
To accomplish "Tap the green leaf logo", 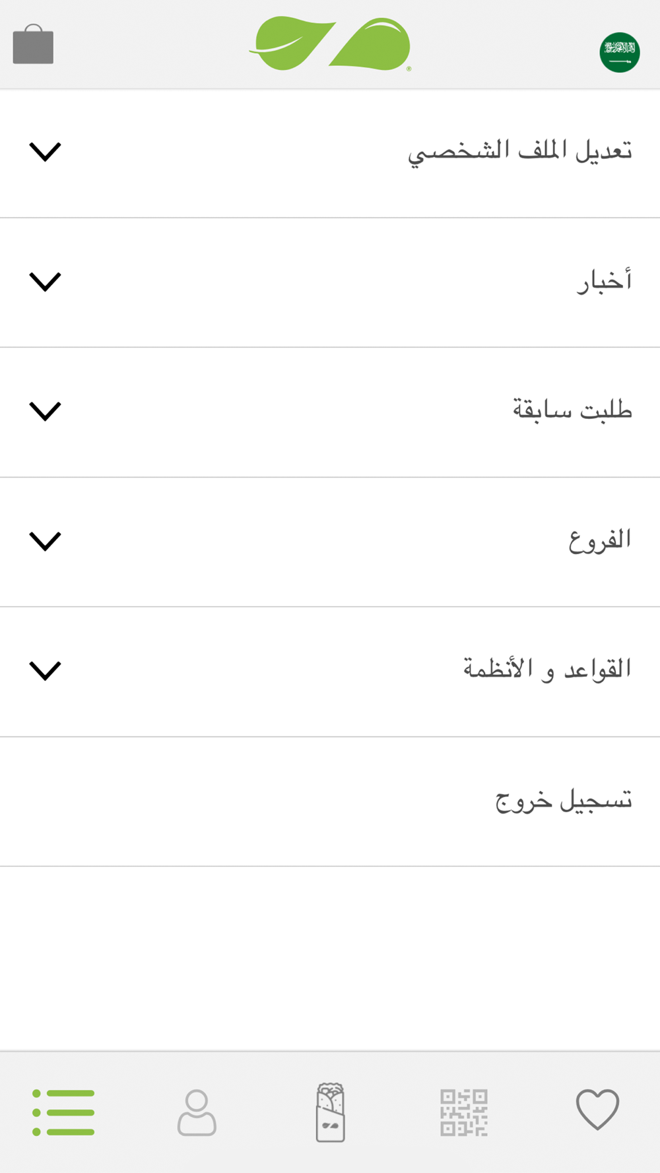I will click(x=330, y=44).
